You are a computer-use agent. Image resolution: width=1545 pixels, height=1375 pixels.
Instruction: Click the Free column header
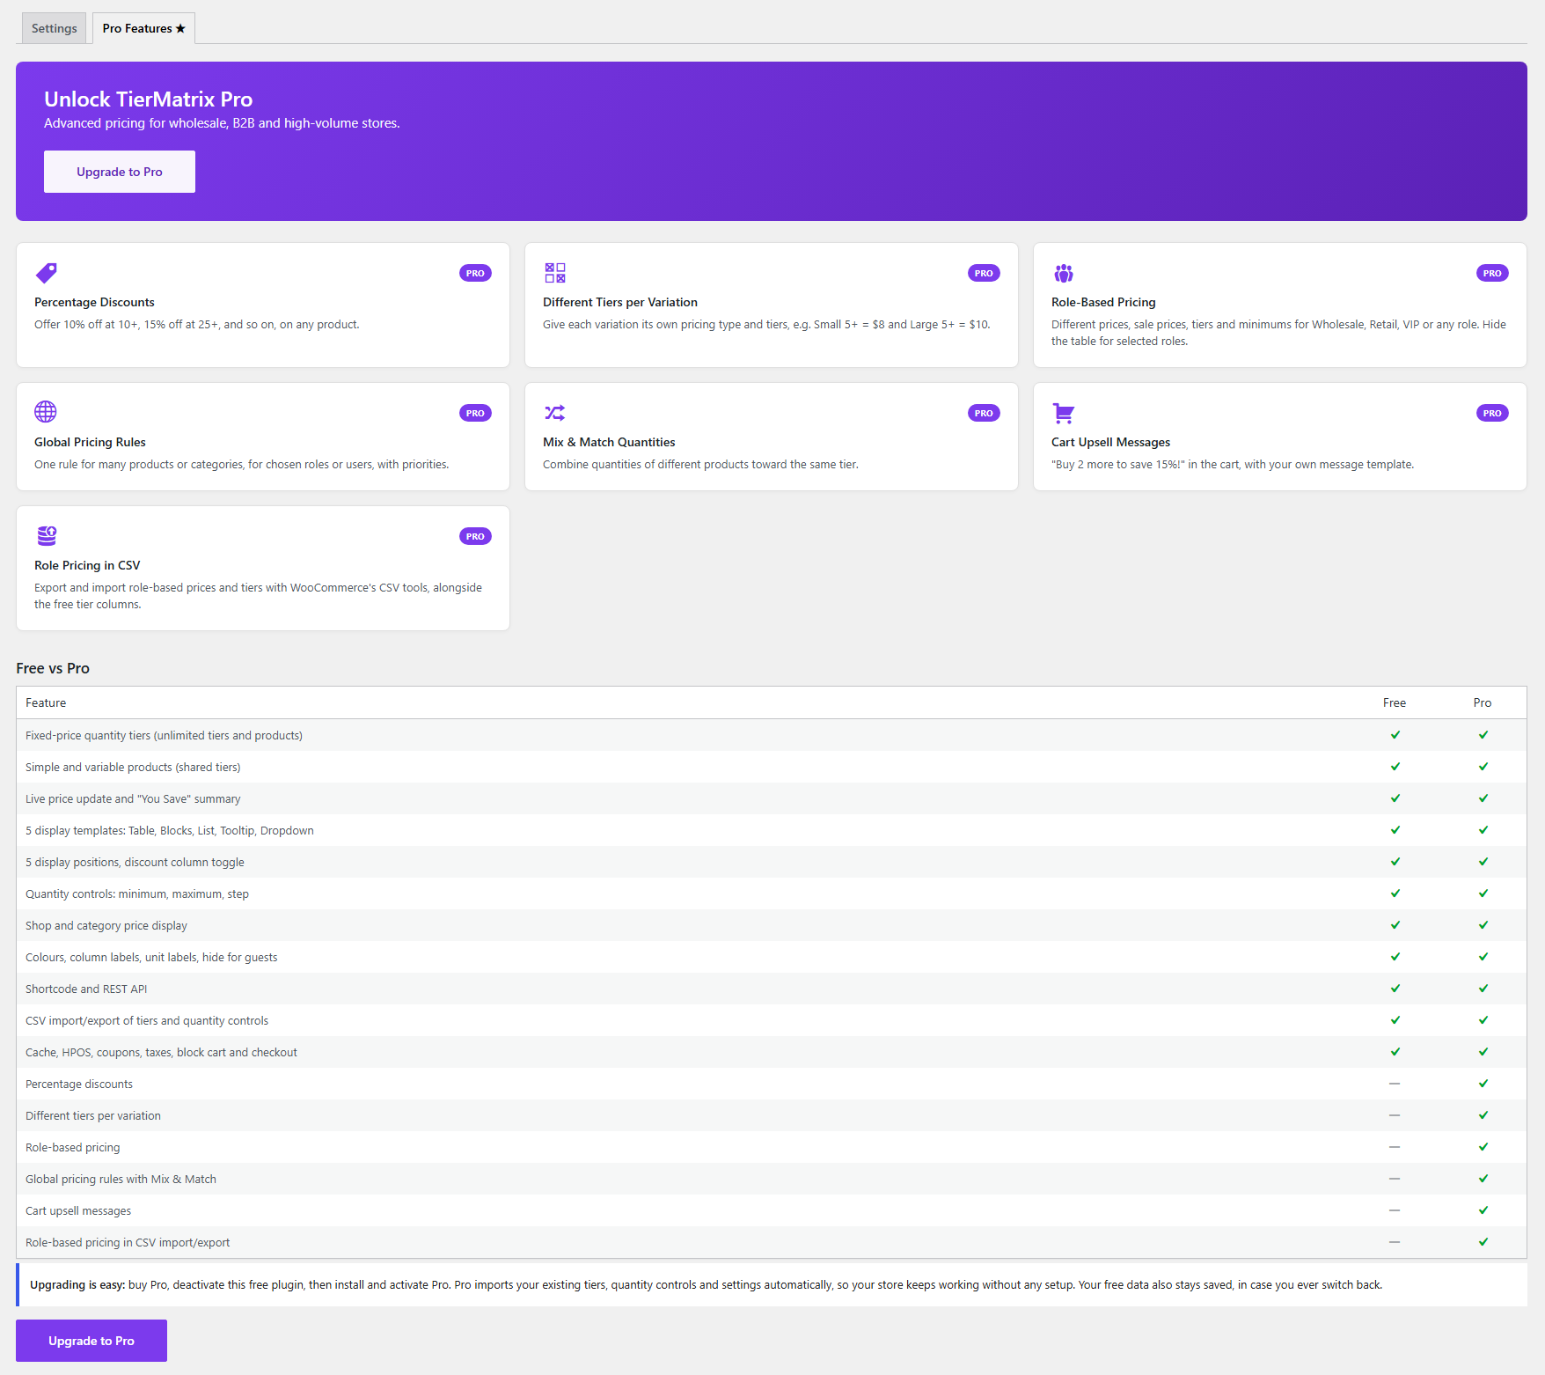(1395, 702)
